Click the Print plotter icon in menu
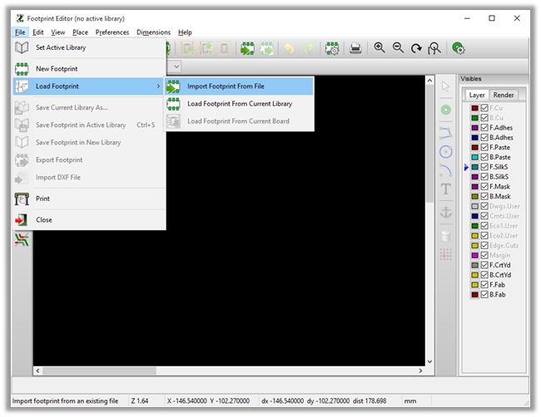This screenshot has height=417, width=541. coord(22,199)
